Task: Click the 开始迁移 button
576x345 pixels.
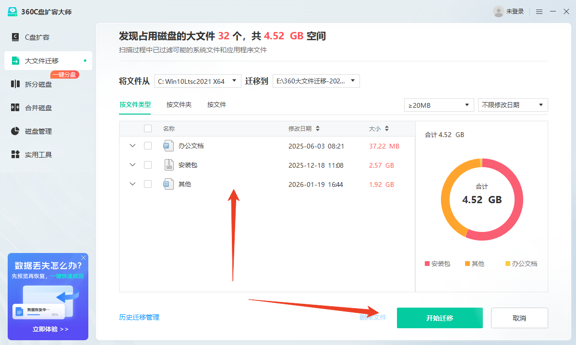Action: (439, 318)
